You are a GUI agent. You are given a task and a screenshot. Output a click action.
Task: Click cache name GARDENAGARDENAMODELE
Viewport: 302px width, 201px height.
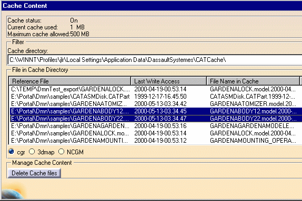point(252,126)
